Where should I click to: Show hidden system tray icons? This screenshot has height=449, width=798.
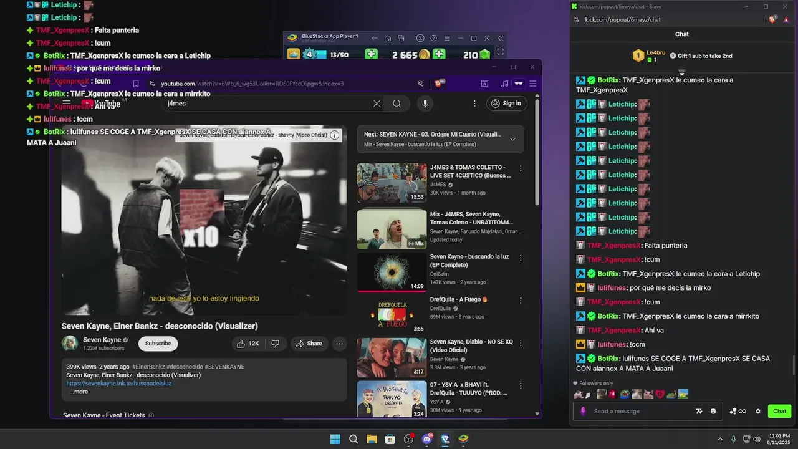coord(720,439)
